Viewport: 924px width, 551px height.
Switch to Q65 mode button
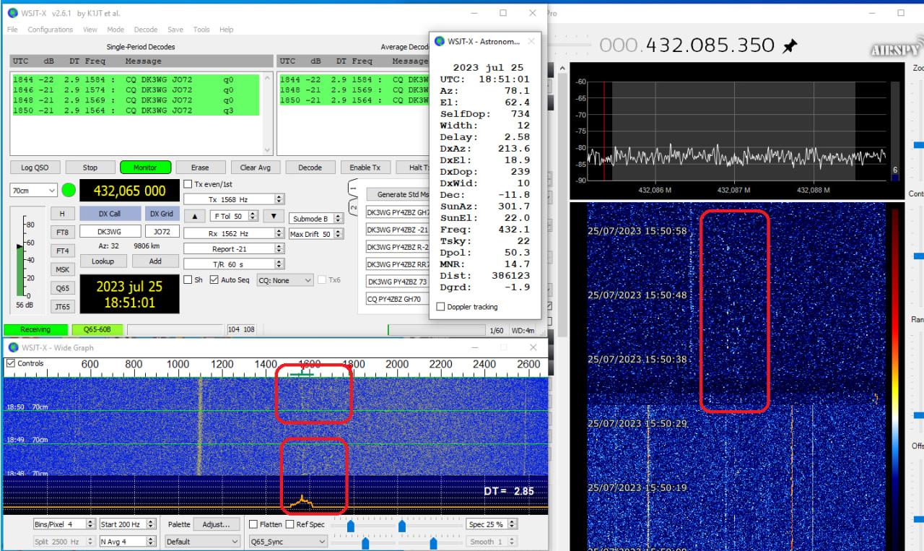pos(62,288)
